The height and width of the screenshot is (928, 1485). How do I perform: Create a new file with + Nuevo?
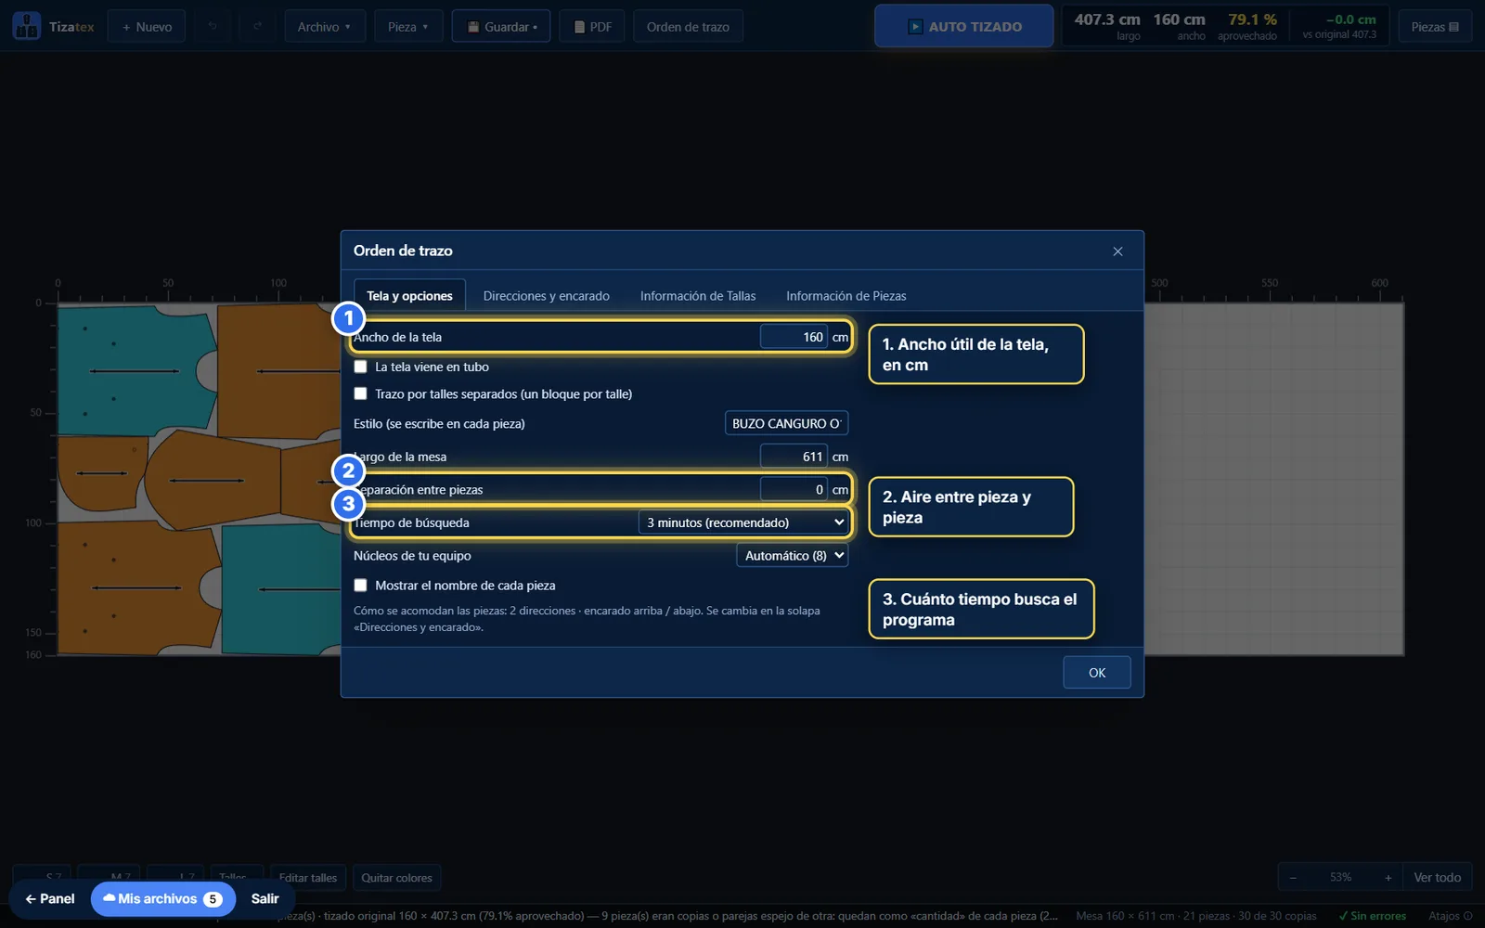tap(147, 27)
